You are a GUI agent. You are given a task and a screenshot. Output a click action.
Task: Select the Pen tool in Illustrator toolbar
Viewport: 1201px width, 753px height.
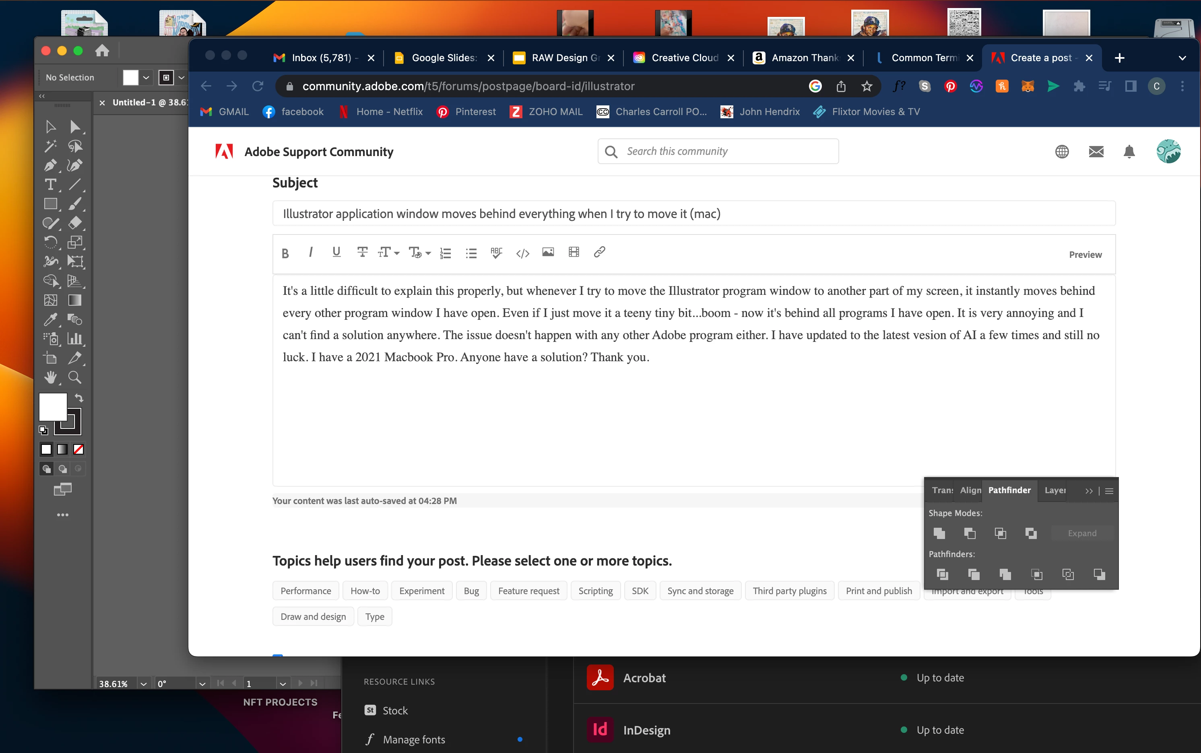pyautogui.click(x=50, y=166)
